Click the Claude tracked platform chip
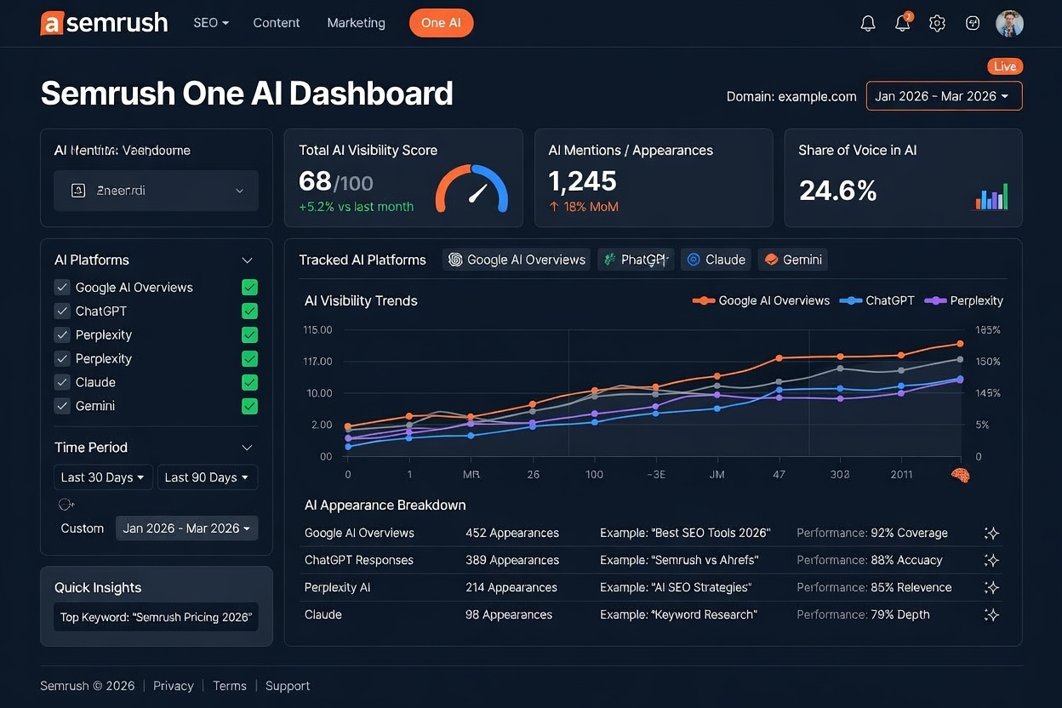This screenshot has width=1062, height=708. click(716, 260)
